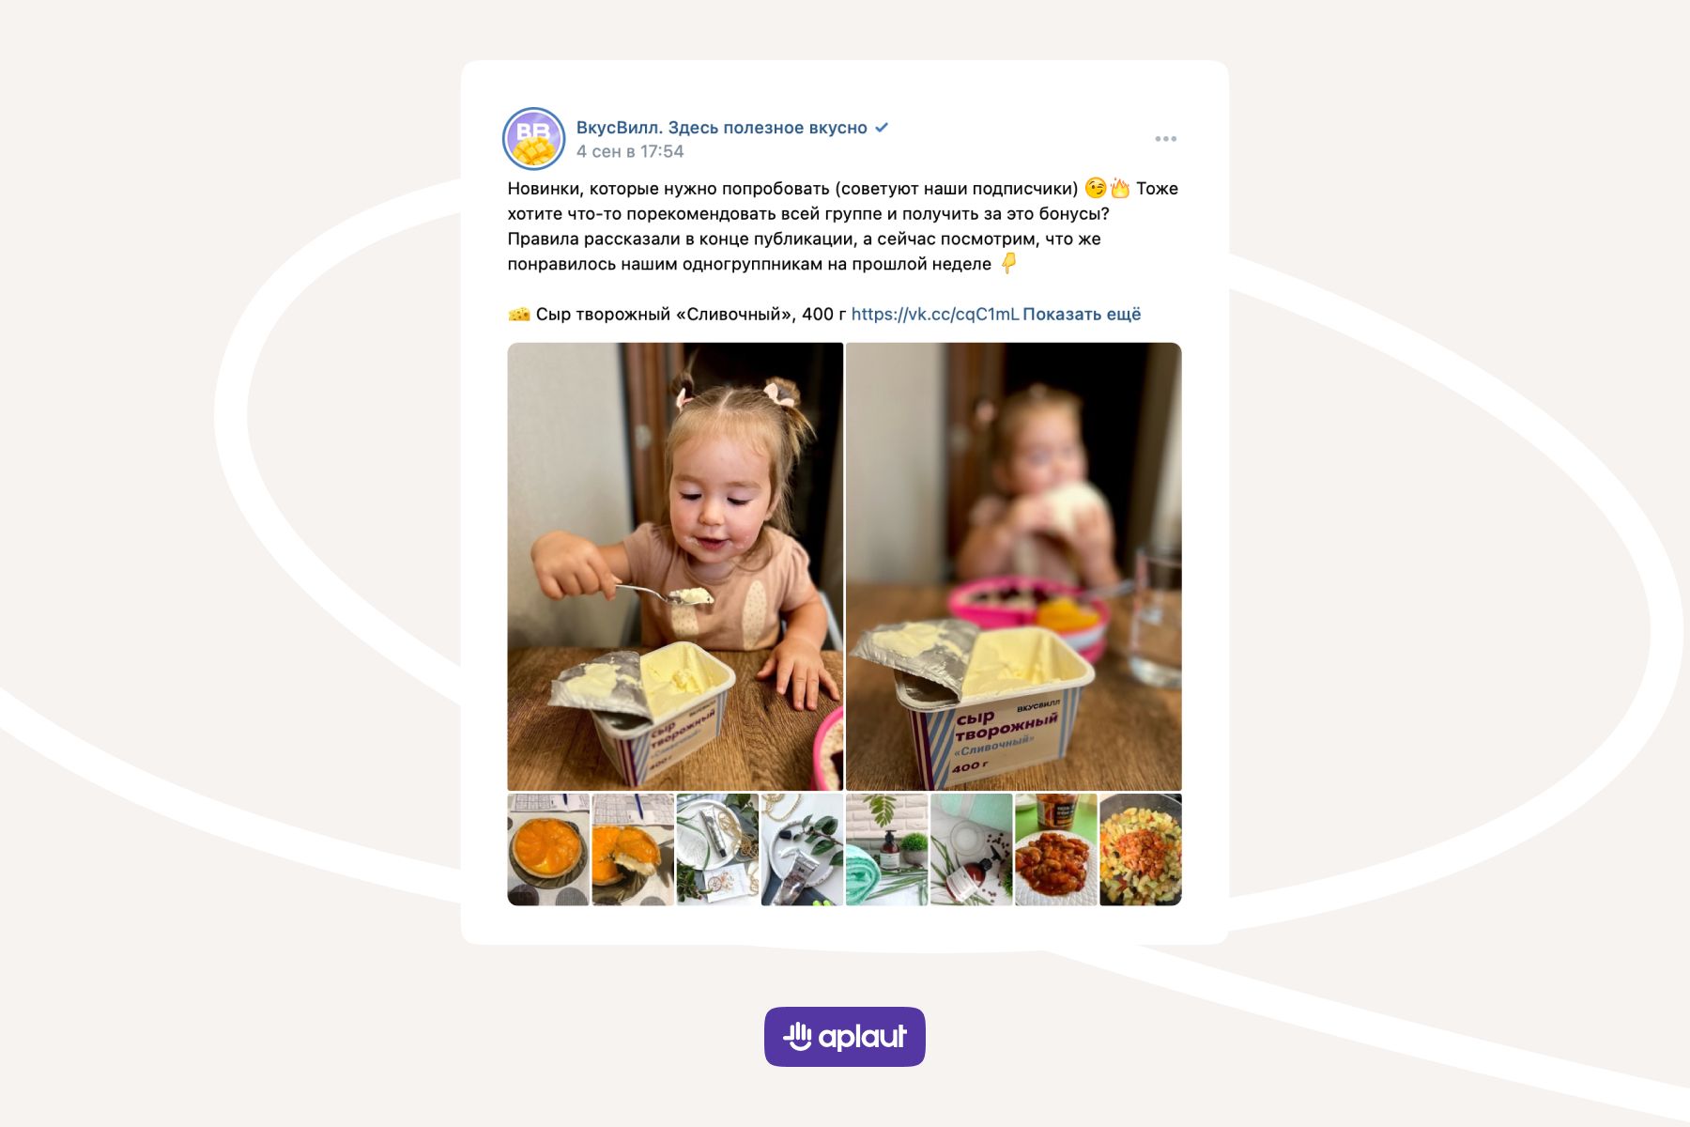This screenshot has height=1127, width=1690.
Task: Open first orange tart thumbnail
Action: click(x=548, y=850)
